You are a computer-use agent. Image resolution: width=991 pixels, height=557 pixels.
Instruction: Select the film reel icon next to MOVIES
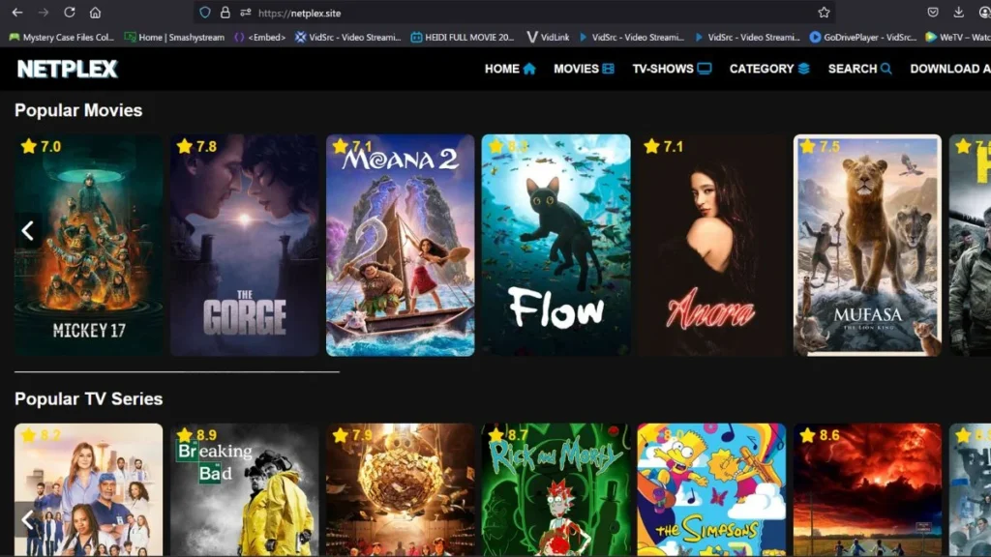[x=607, y=69]
